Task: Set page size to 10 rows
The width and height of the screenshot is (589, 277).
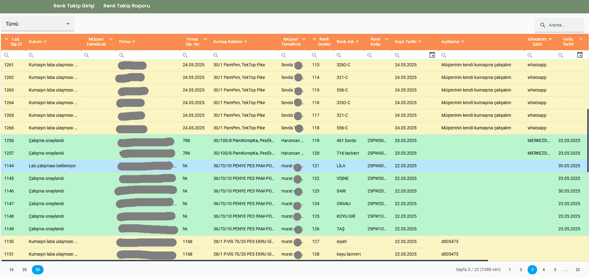Action: click(x=12, y=270)
